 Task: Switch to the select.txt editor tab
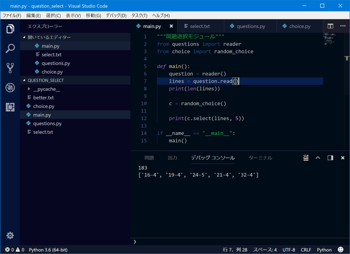[x=200, y=26]
